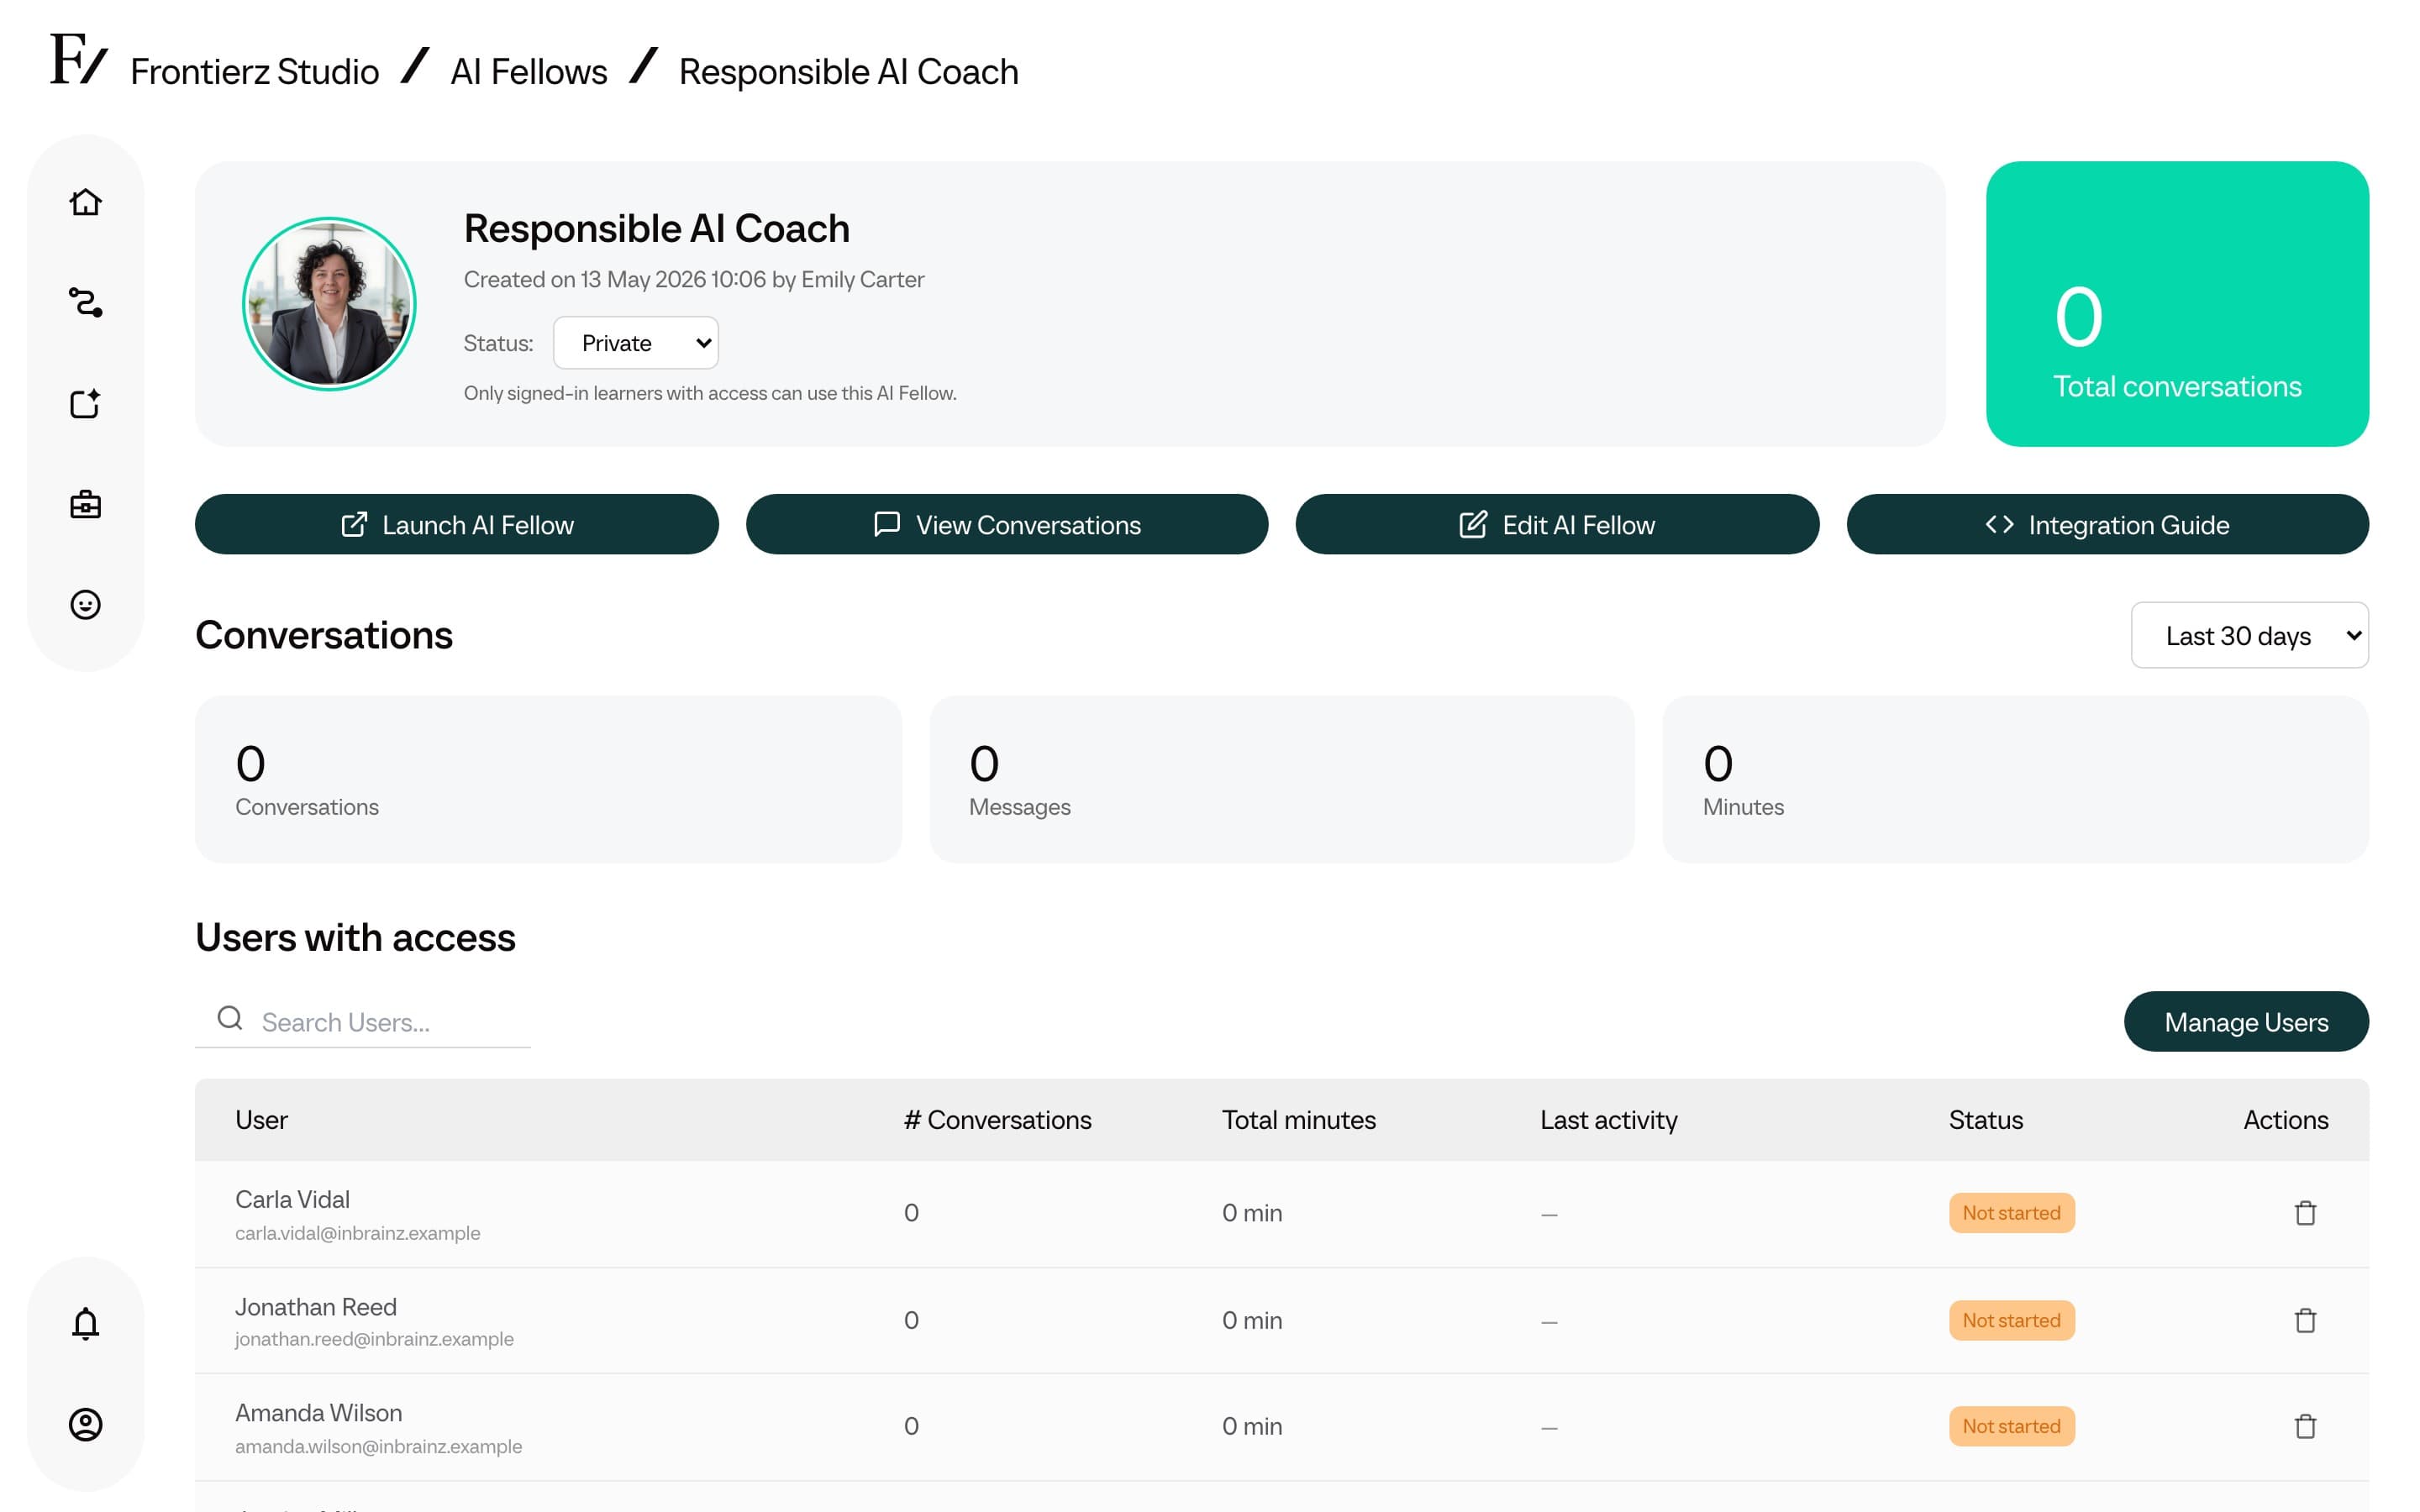The width and height of the screenshot is (2420, 1512).
Task: Click the Total conversations green card
Action: click(x=2177, y=304)
